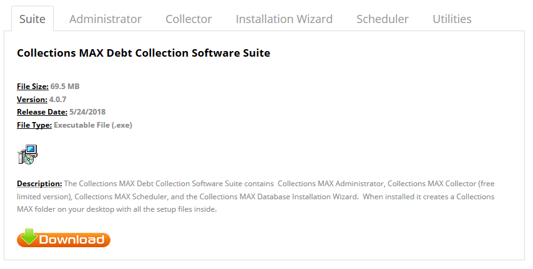Open the Installation Wizard tab
Viewport: 533px width, 269px height.
(284, 19)
